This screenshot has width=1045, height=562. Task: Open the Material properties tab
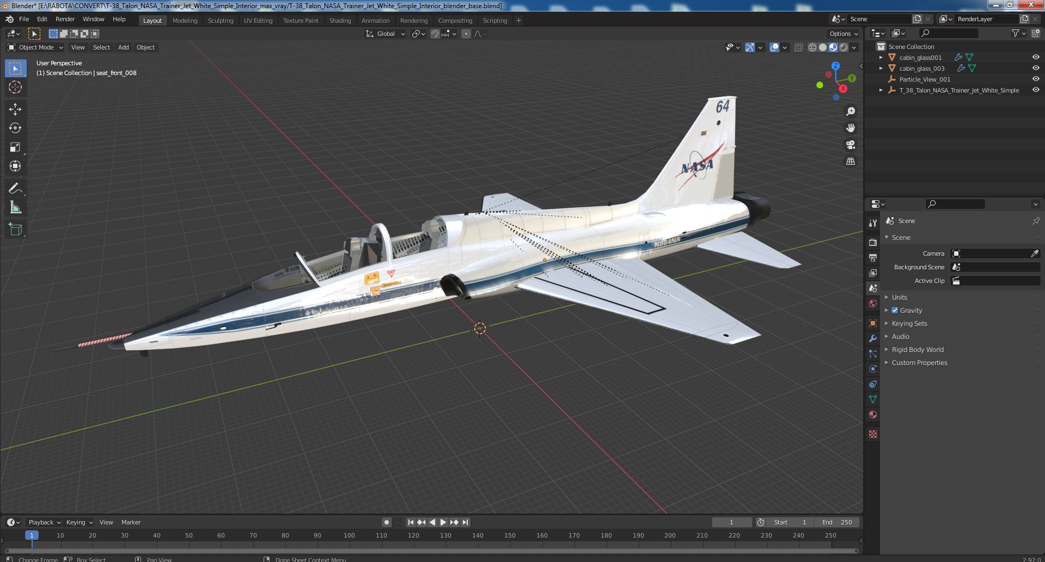coord(873,415)
